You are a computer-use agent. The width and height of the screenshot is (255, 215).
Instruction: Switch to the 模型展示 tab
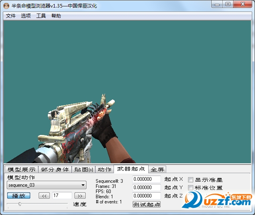pyautogui.click(x=22, y=170)
